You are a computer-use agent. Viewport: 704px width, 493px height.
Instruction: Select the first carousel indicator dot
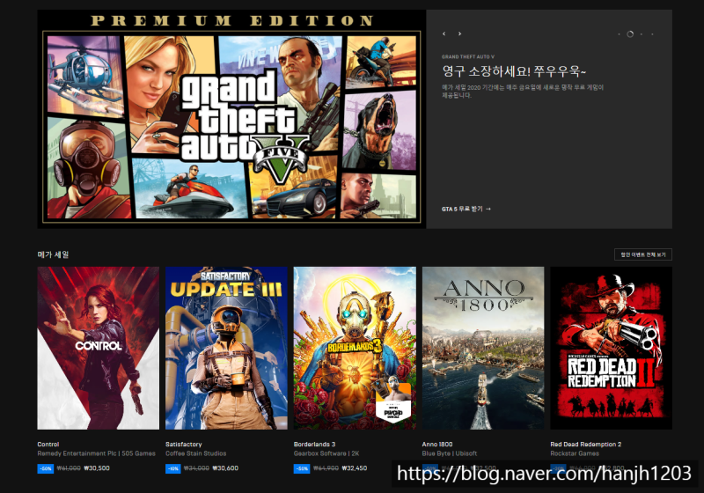click(620, 34)
